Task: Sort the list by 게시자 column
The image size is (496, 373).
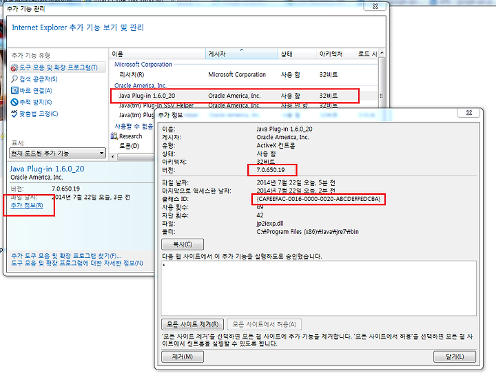Action: click(x=242, y=54)
